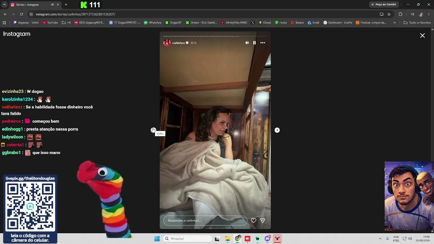
Task: Share the story via paper plane icon
Action: (x=262, y=221)
